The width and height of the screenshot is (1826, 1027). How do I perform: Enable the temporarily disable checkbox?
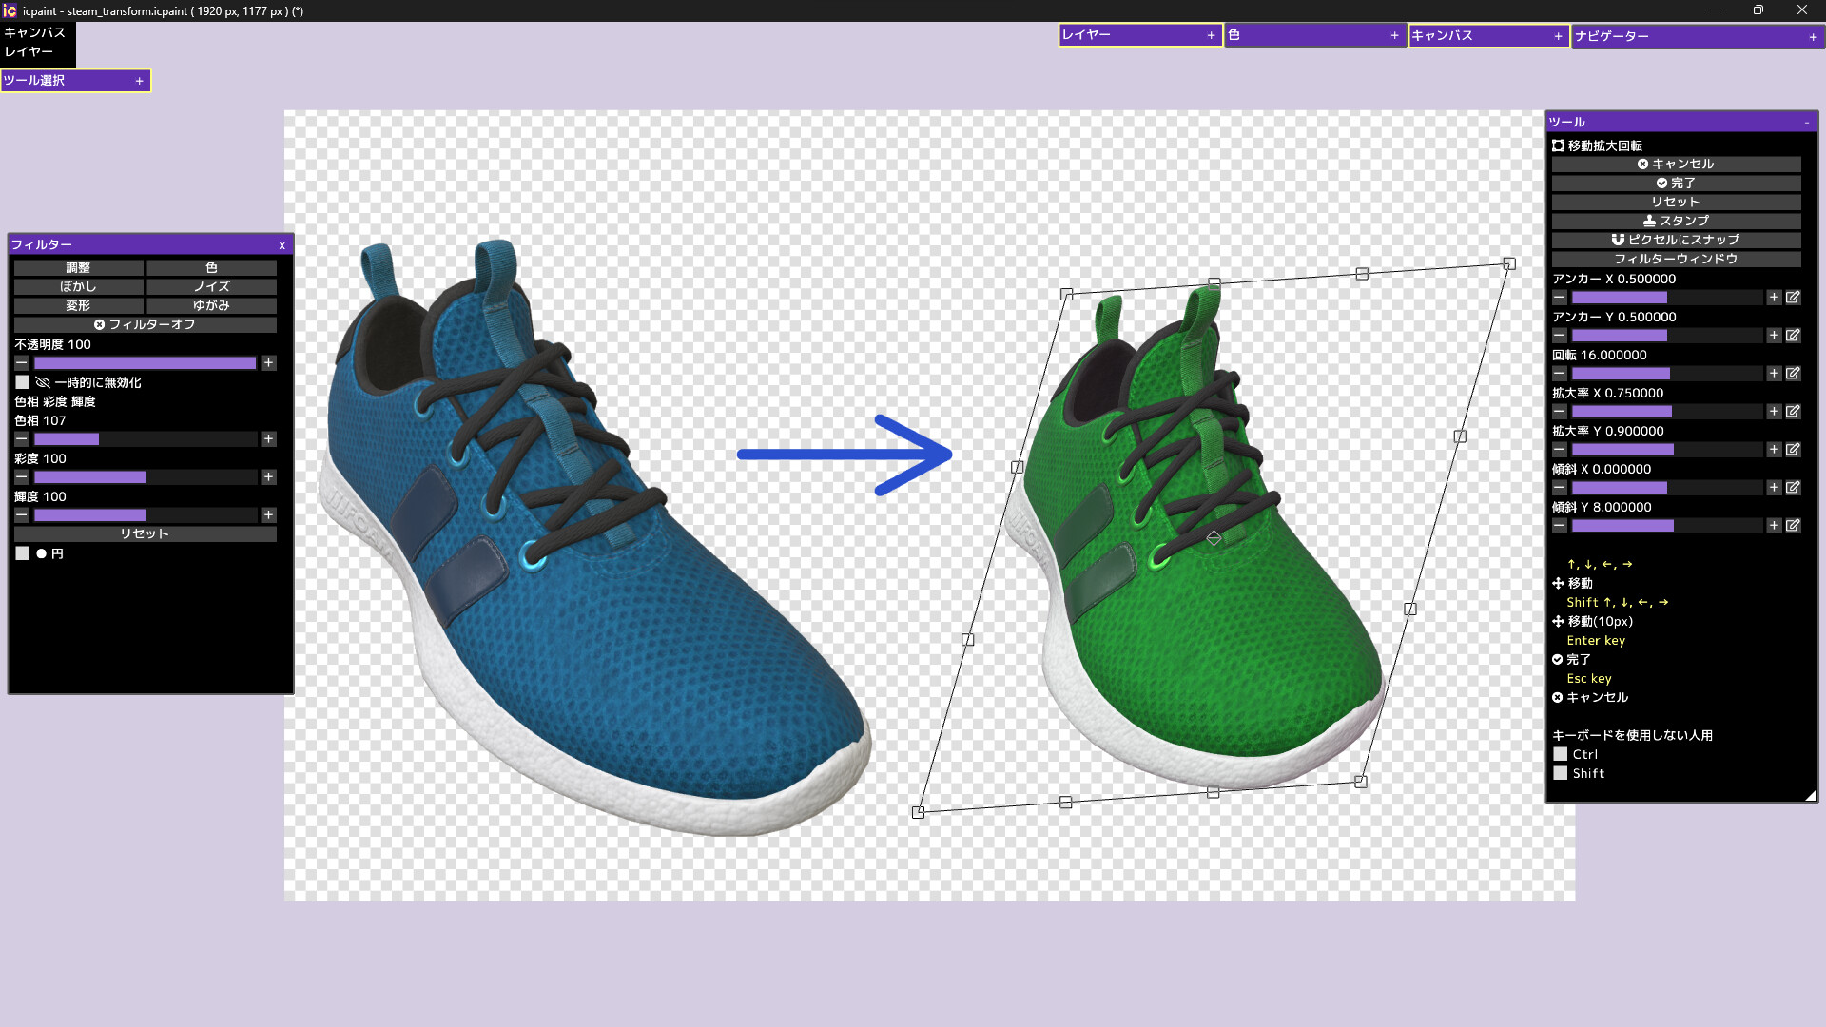[23, 382]
